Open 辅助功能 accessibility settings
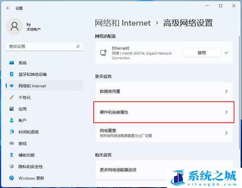The image size is (242, 188). click(27, 155)
